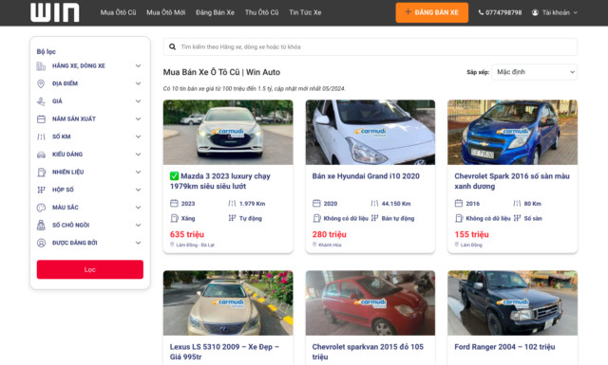Go to Đăng Bán Xe menu
Screen dimensions: 608x365
tap(216, 12)
